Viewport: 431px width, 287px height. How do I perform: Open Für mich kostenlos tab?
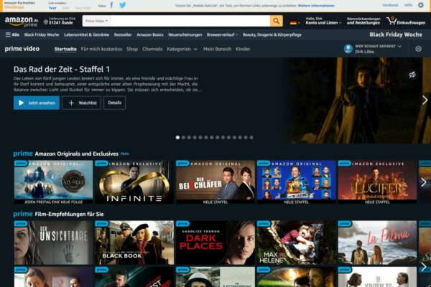coord(101,49)
